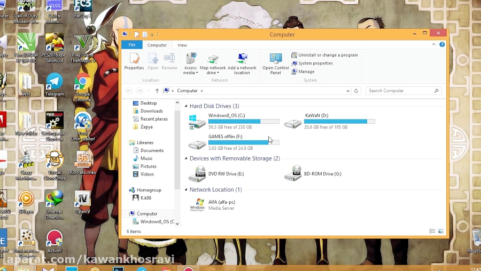Open Internet Download Manager desktop icon
This screenshot has width=481, height=271.
(55, 205)
